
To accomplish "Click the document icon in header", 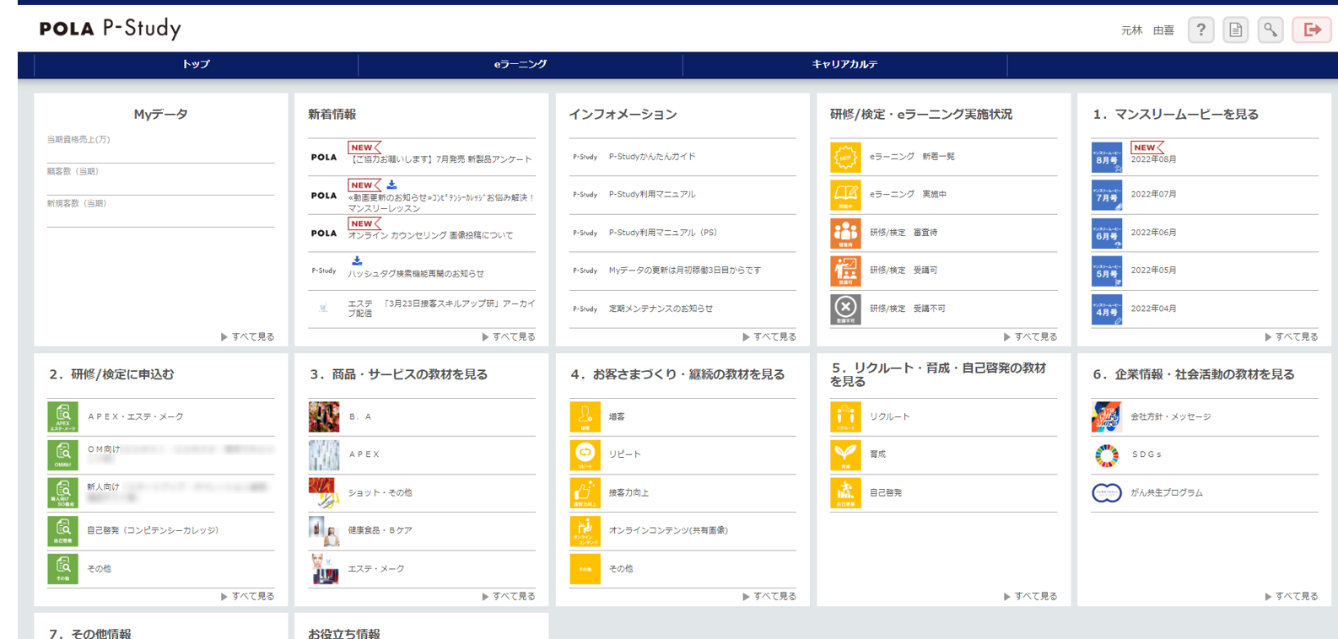I will (1235, 30).
